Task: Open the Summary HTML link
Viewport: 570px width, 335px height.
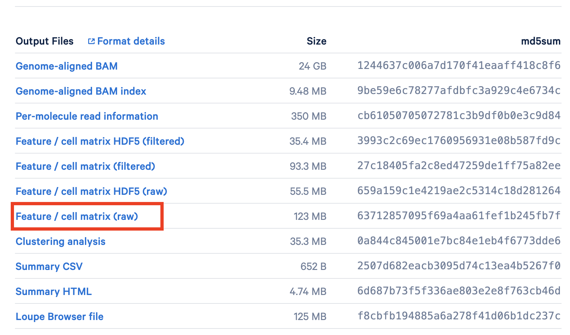Action: coord(53,291)
